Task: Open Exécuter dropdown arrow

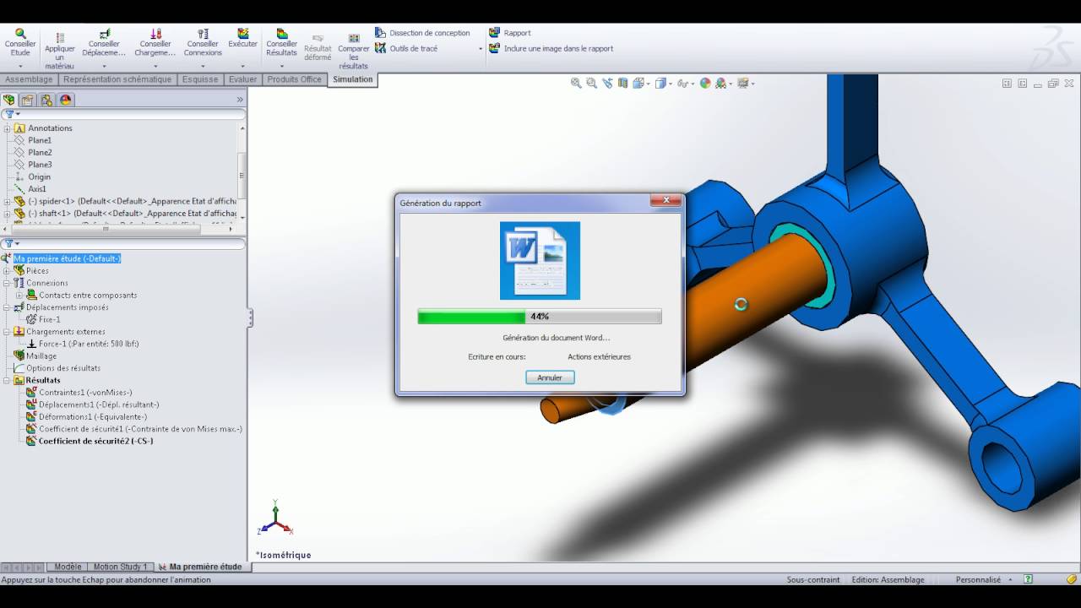Action: [242, 66]
